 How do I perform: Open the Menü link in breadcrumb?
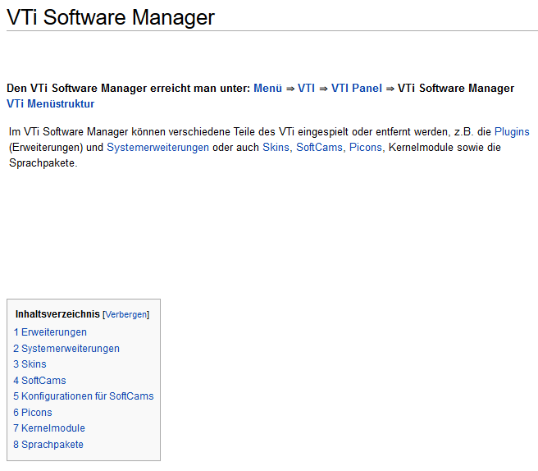click(267, 89)
